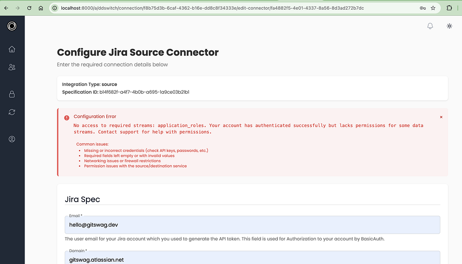462x264 pixels.
Task: Dismiss the Configuration Error alert
Action: tap(441, 117)
